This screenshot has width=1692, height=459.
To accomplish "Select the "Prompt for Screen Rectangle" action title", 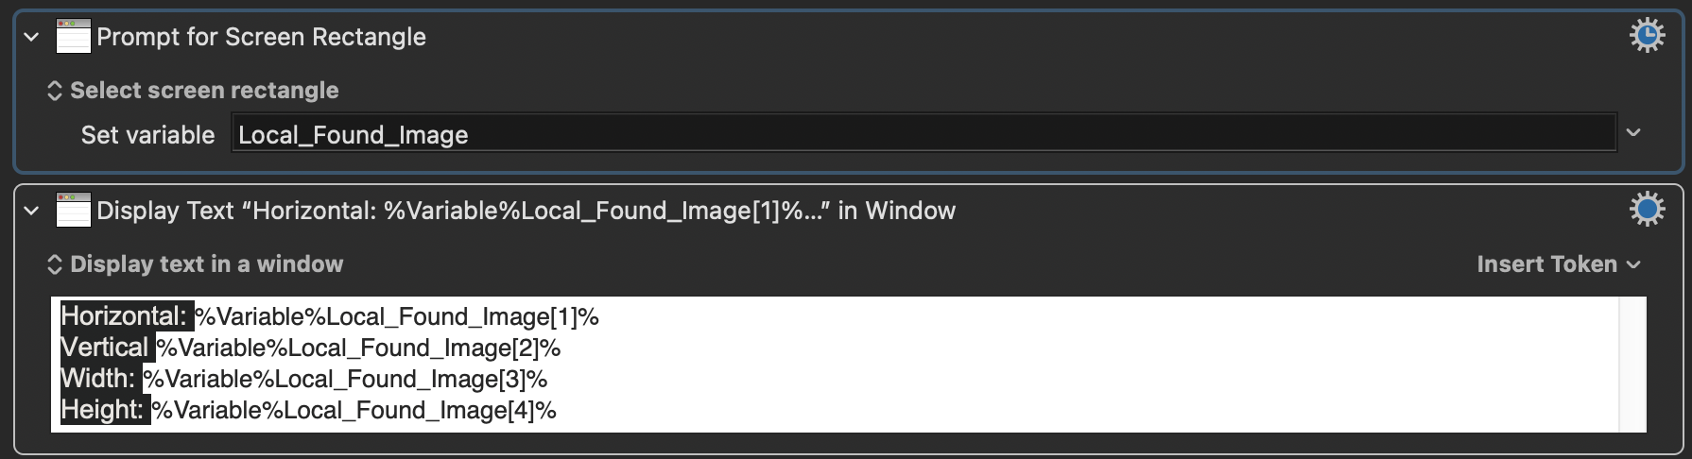I will click(261, 37).
